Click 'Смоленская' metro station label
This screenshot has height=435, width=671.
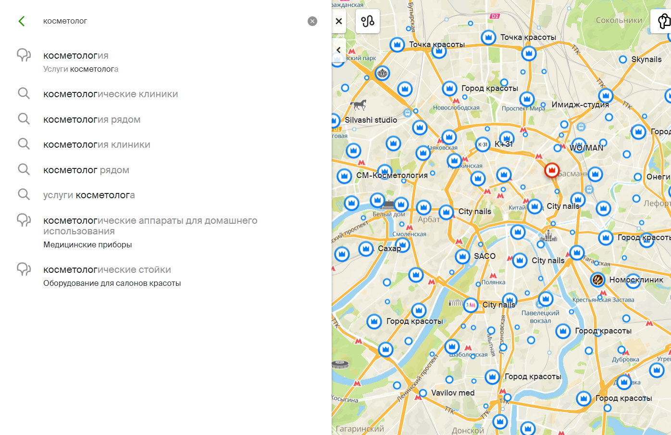409,234
